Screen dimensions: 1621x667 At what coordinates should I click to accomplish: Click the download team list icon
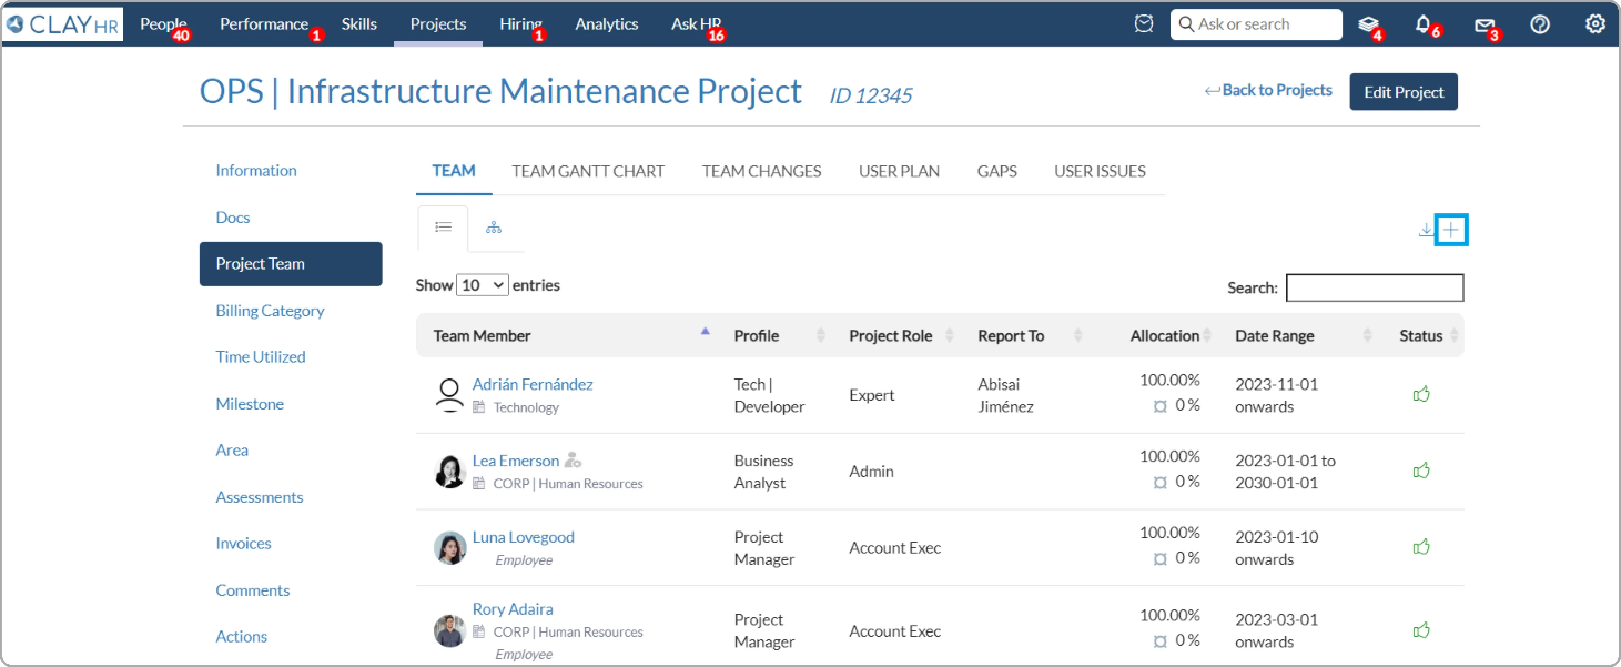[x=1425, y=230]
